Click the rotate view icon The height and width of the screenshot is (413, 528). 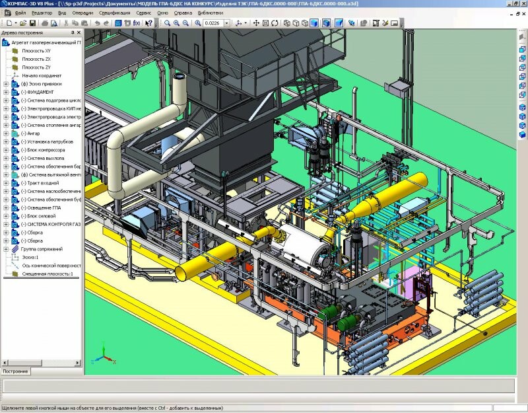(x=275, y=23)
